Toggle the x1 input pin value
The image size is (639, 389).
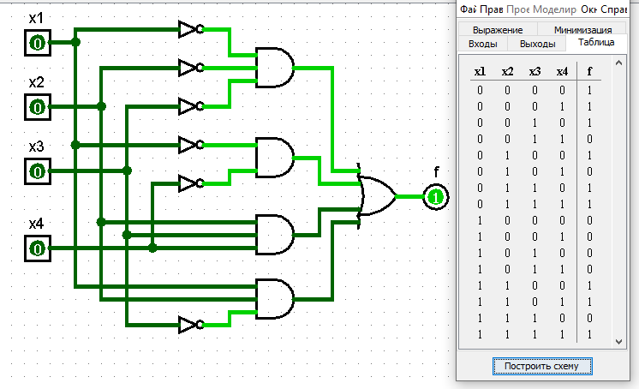point(38,42)
